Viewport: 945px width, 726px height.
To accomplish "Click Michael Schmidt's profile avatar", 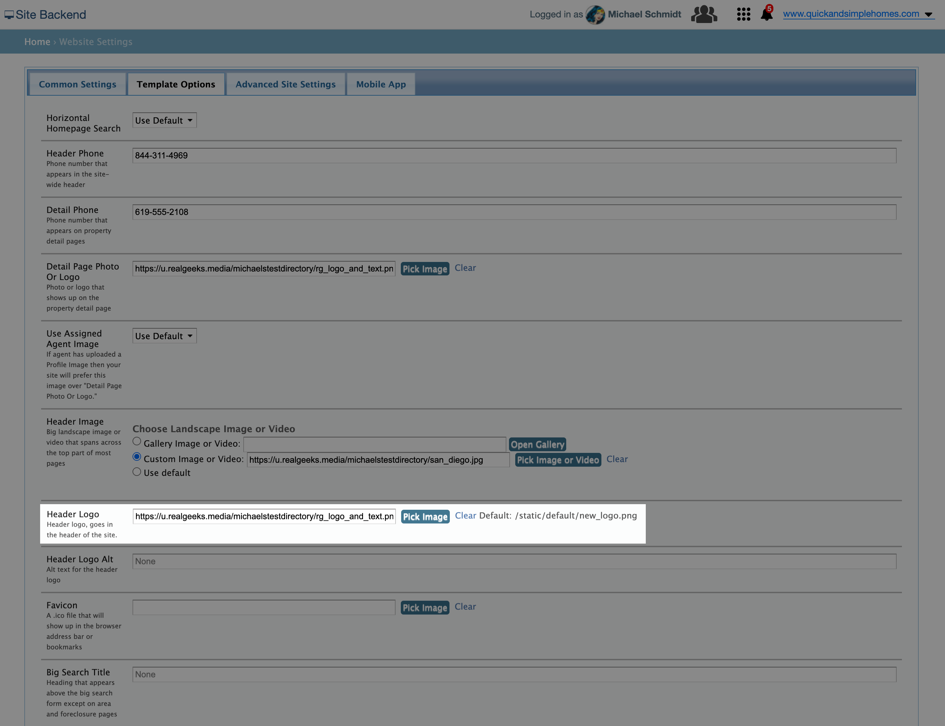I will pos(595,15).
